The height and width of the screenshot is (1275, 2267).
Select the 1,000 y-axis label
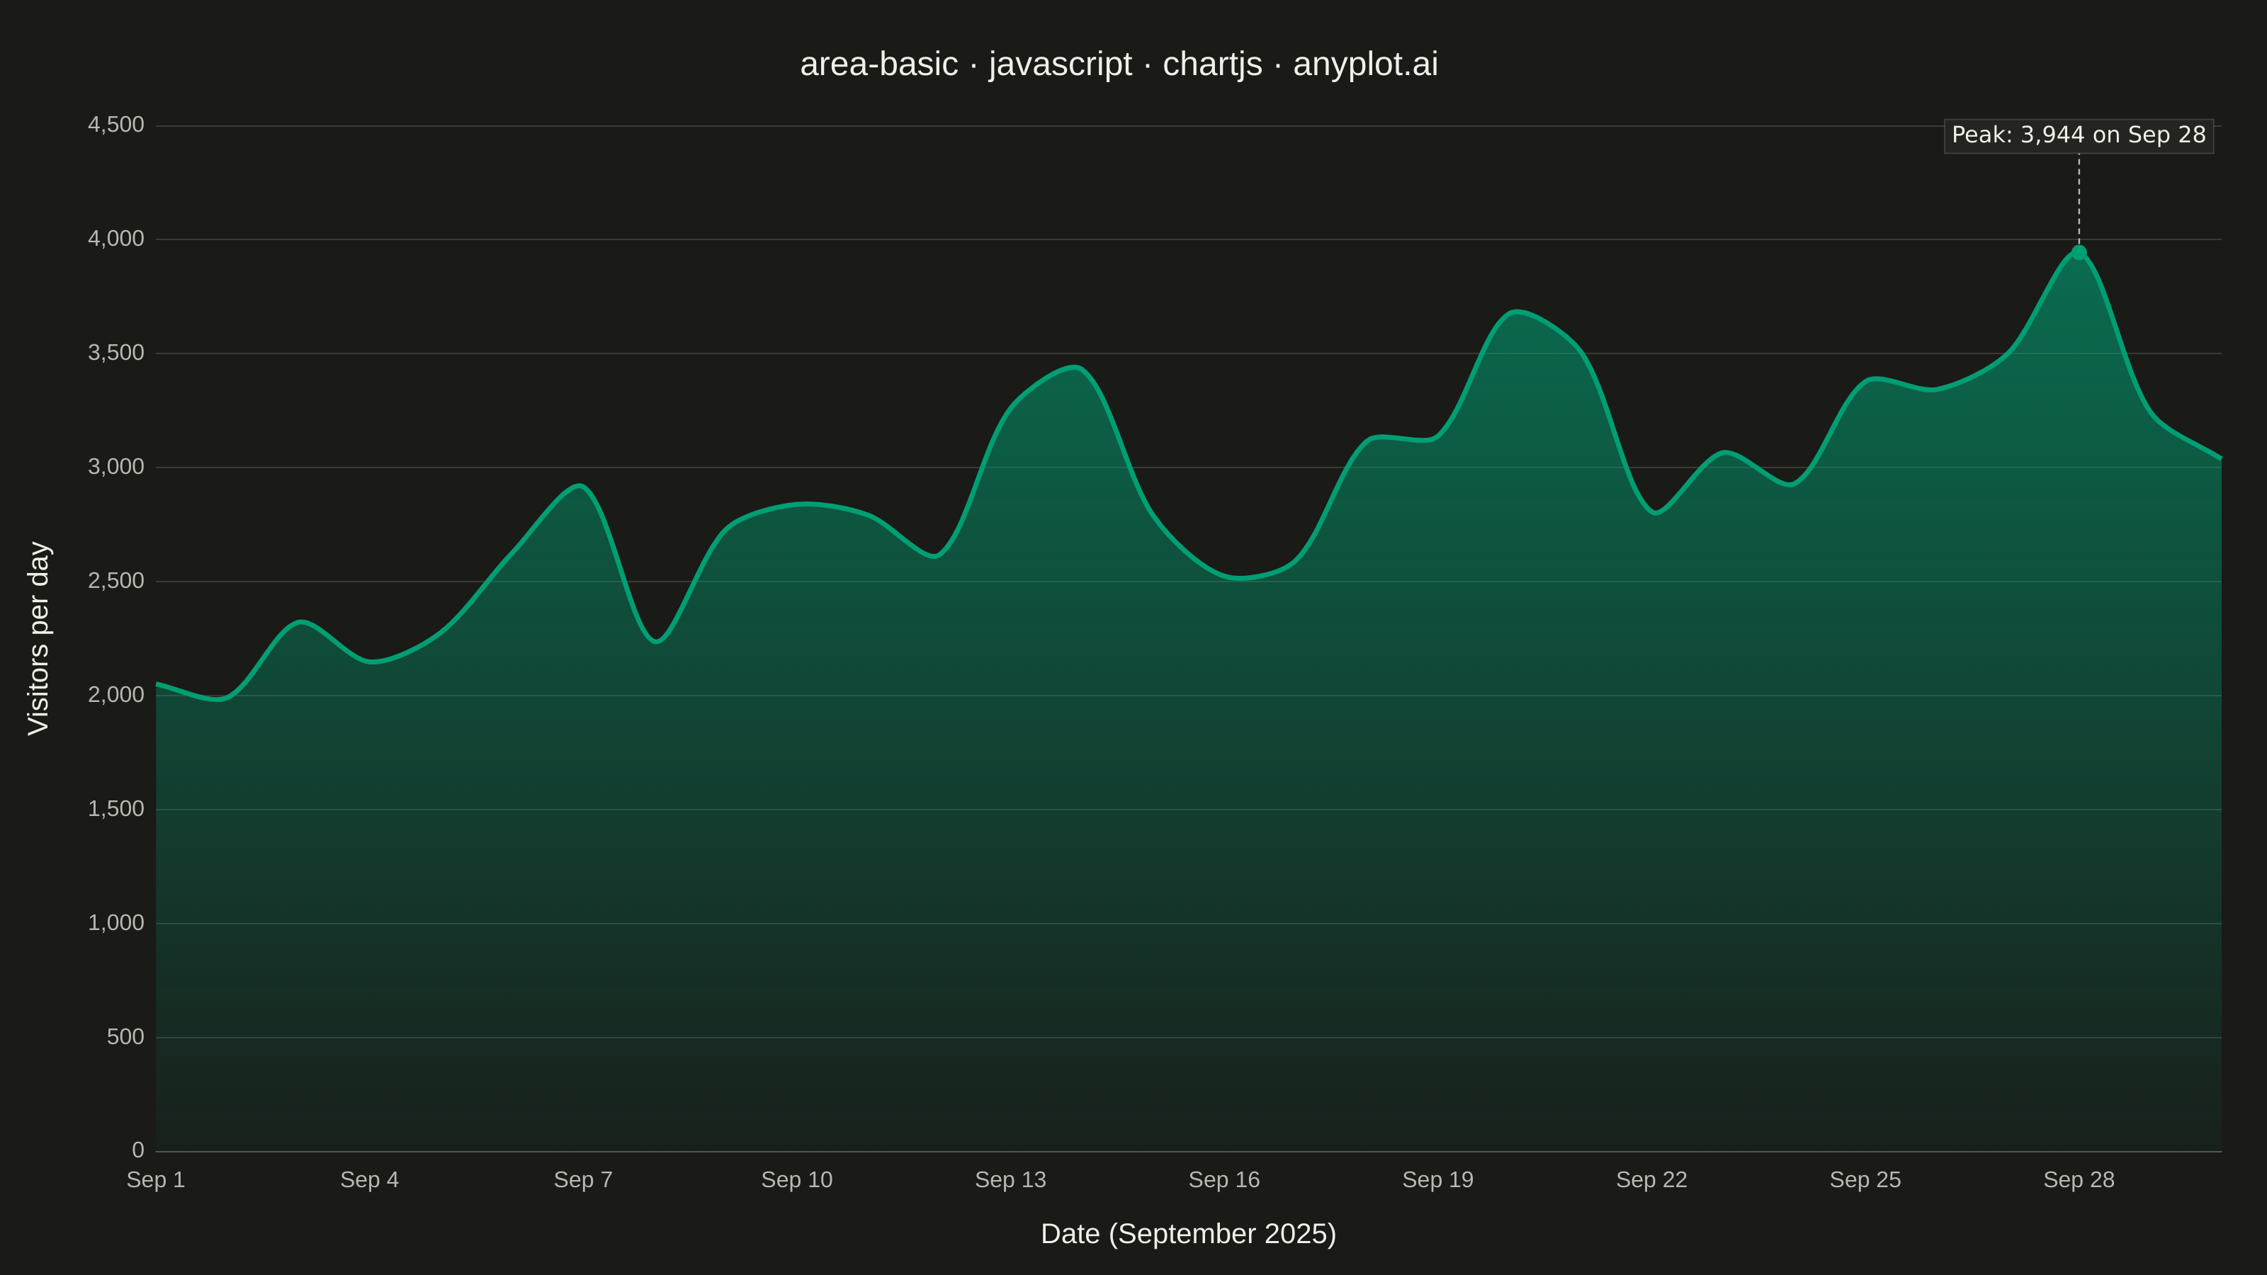coord(116,923)
